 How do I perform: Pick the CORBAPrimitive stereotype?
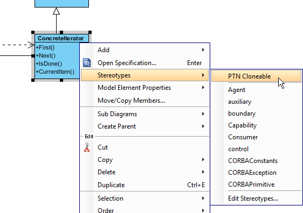click(x=256, y=184)
